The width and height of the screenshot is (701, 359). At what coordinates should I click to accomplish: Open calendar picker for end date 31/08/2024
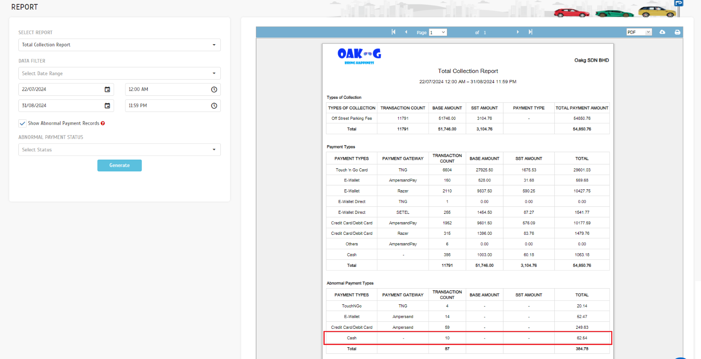click(x=107, y=106)
